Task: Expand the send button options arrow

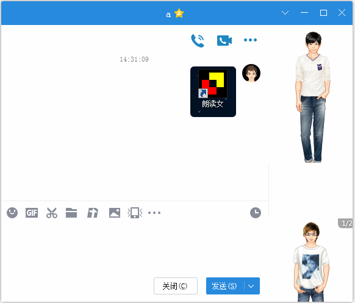Action: (251, 287)
